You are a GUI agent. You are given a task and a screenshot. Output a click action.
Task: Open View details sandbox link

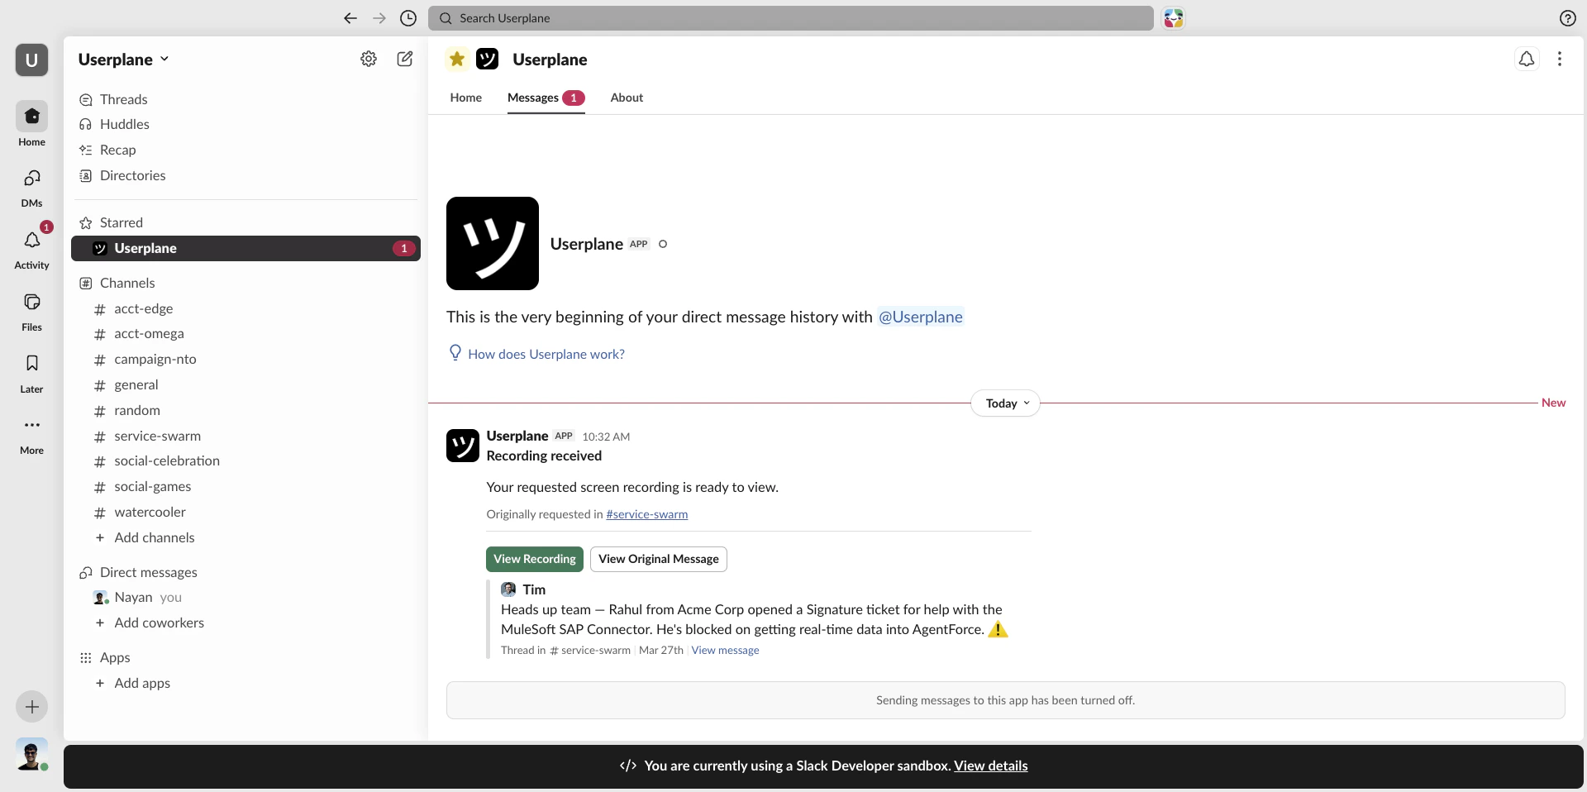point(991,766)
